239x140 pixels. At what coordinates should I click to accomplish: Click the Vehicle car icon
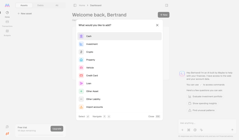click(81, 68)
